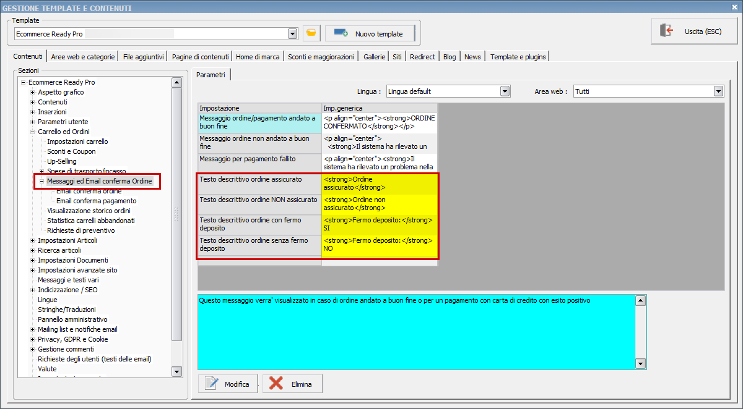743x409 pixels.
Task: Collapse the Carrello ed Ordini node
Action: point(32,132)
